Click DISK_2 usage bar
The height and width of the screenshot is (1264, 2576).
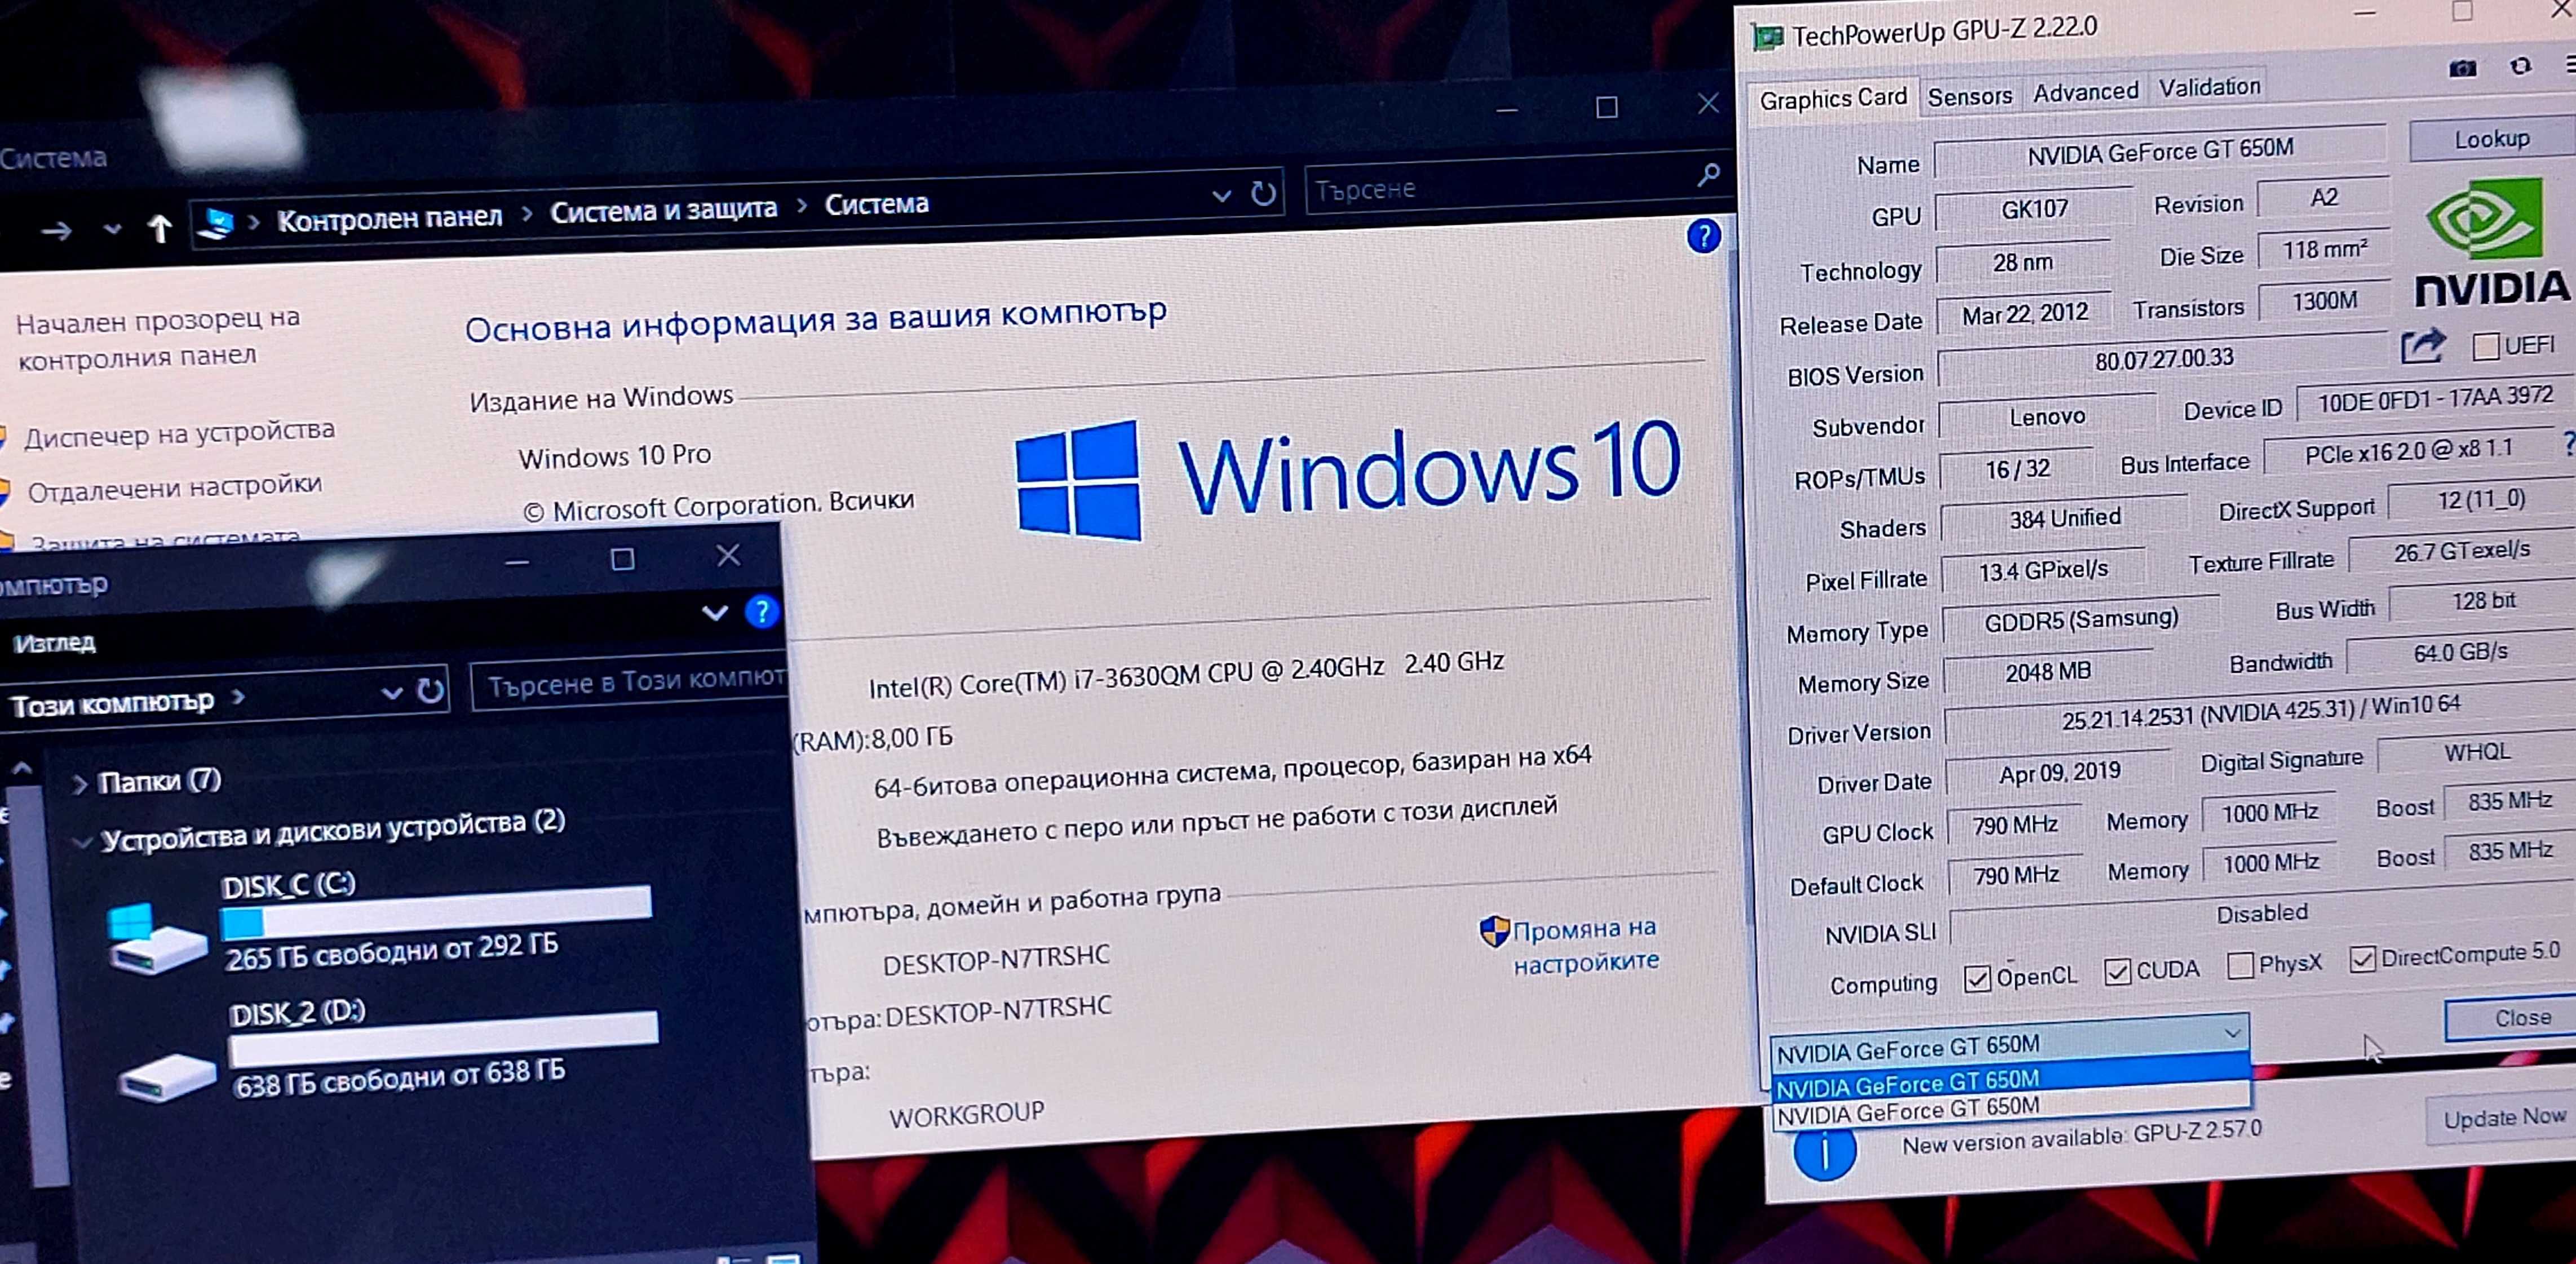443,1040
